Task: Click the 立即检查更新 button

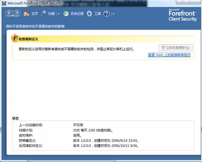Action: [x=176, y=48]
